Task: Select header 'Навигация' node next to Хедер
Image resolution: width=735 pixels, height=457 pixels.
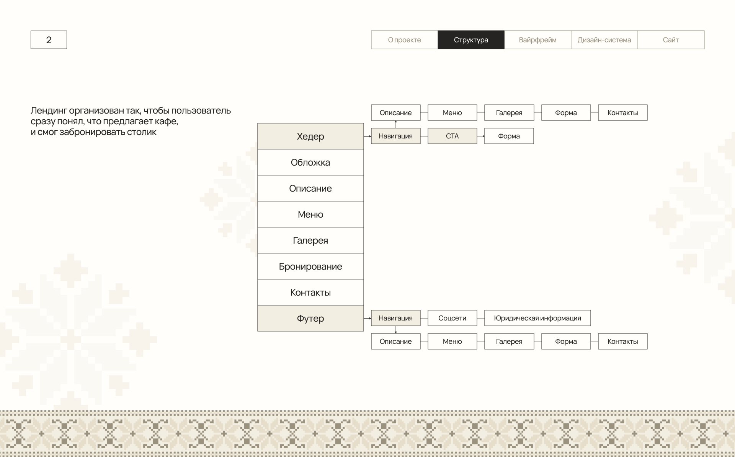Action: point(395,136)
